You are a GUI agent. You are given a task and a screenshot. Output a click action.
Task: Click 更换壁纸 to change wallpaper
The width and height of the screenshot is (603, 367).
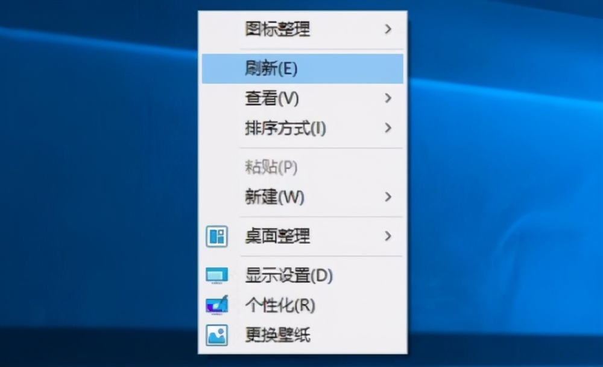pos(277,336)
